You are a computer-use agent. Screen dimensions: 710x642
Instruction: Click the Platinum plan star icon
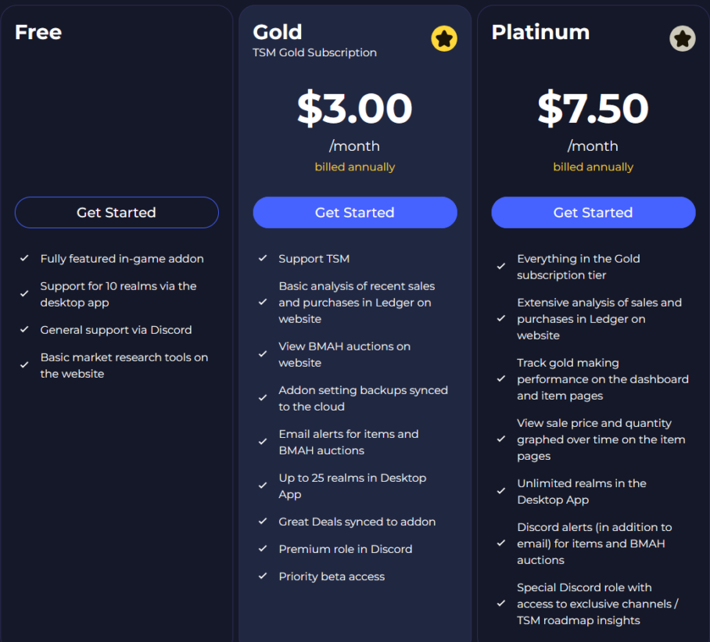point(682,38)
